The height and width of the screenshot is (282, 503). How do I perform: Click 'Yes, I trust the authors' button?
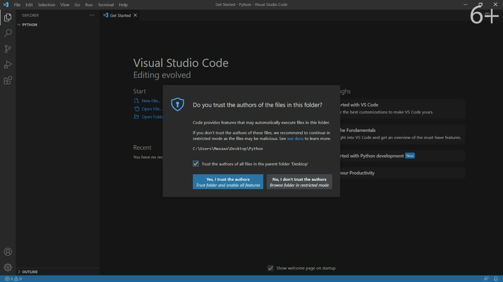(x=228, y=182)
